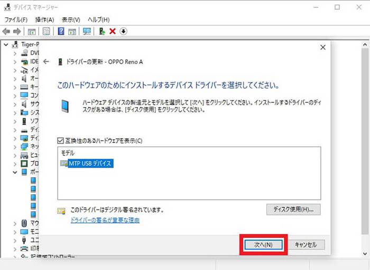Click the キャンセル button
370x270 pixels.
[x=306, y=245]
